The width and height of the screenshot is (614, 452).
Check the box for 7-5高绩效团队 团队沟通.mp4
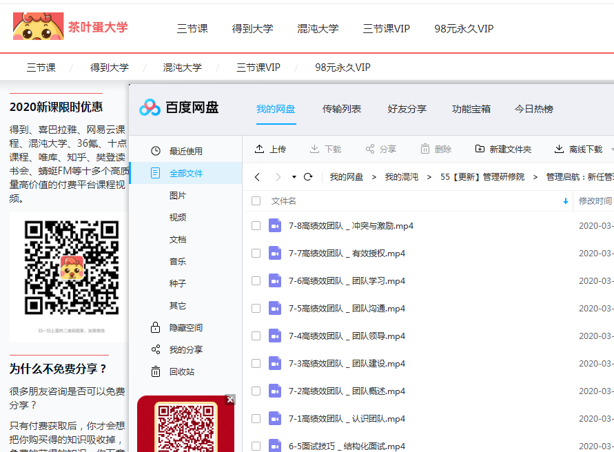256,308
